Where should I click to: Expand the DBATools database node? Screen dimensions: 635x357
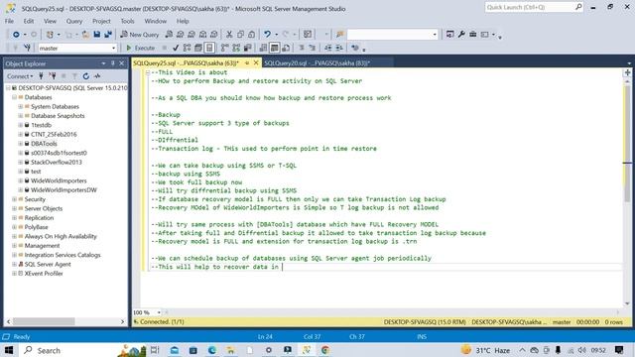(x=20, y=144)
